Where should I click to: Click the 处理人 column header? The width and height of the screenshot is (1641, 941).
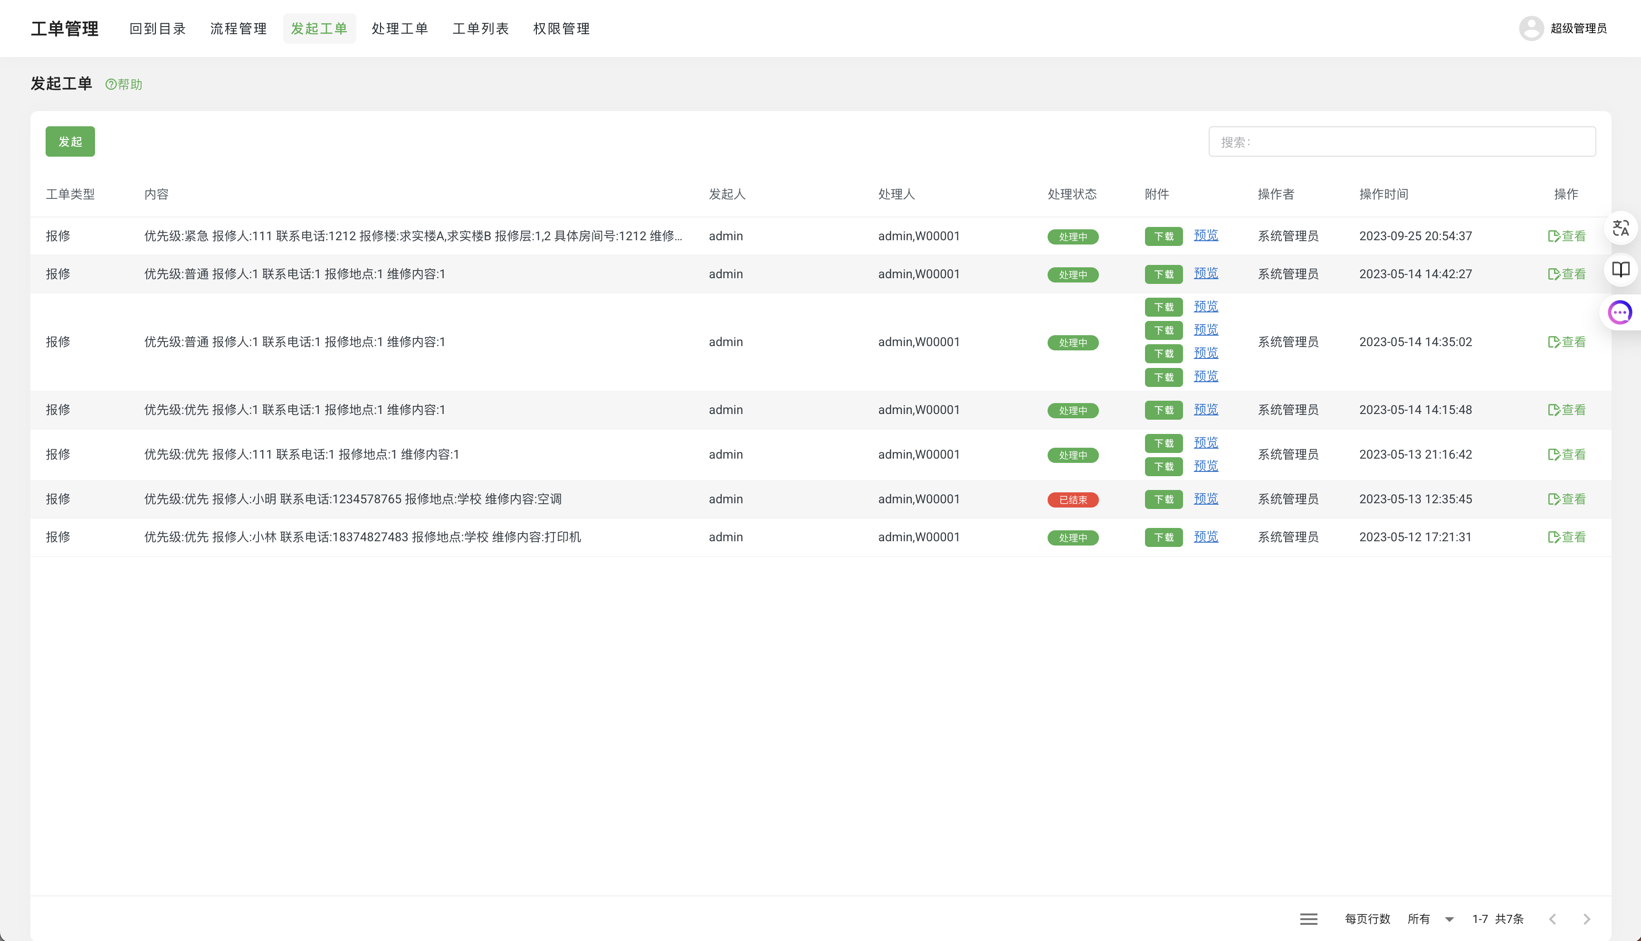point(896,195)
